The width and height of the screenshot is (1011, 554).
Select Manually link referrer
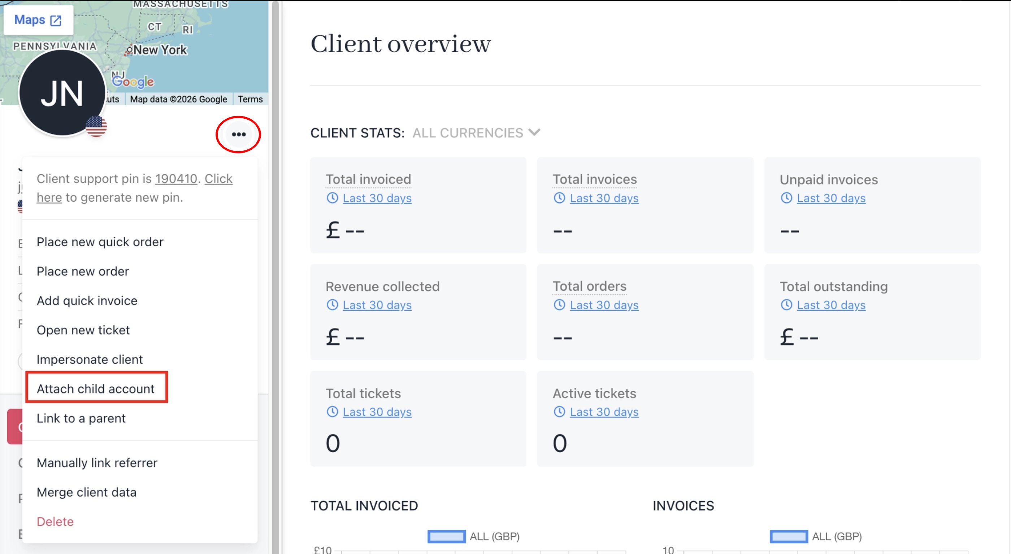[96, 463]
